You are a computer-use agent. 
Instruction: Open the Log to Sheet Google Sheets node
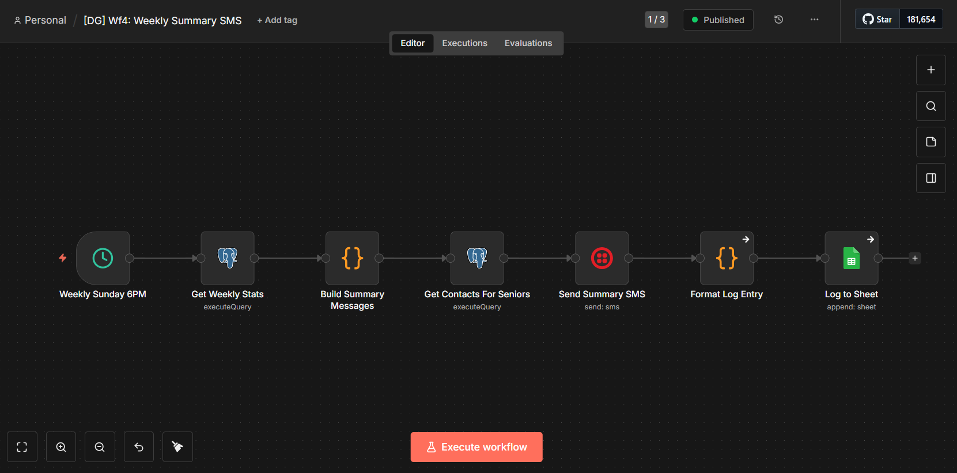pos(851,258)
